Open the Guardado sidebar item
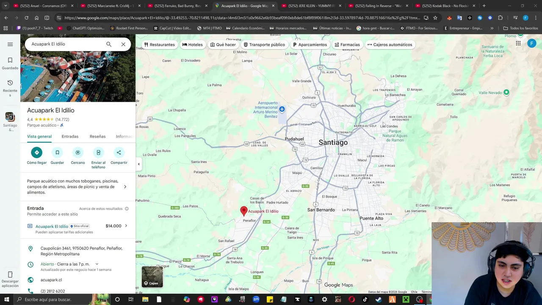Viewport: 542px width, 305px height. pyautogui.click(x=10, y=64)
